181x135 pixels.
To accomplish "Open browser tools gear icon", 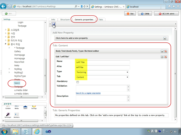I will coord(178,6).
